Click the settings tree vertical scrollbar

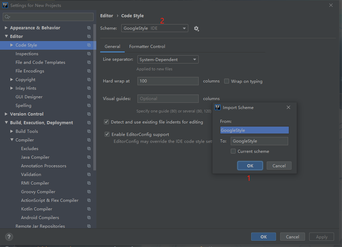coord(95,97)
